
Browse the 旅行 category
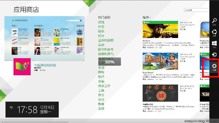pyautogui.click(x=101, y=77)
